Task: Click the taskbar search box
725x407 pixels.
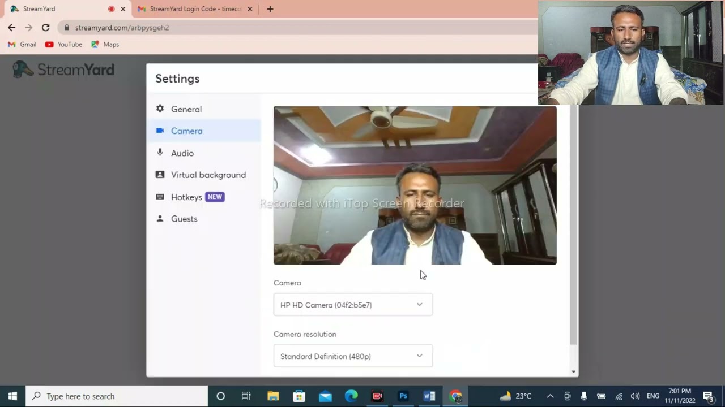Action: (x=117, y=396)
